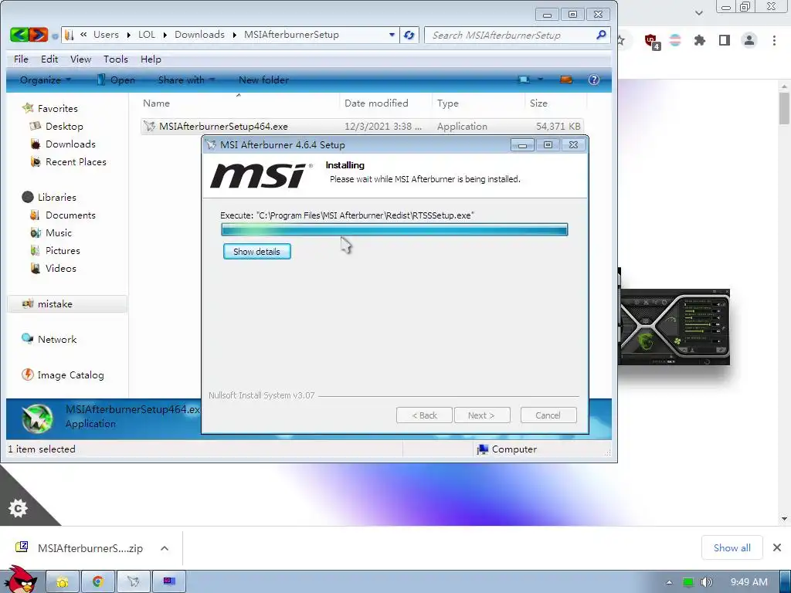Click the search magnifier in Explorer

point(601,35)
